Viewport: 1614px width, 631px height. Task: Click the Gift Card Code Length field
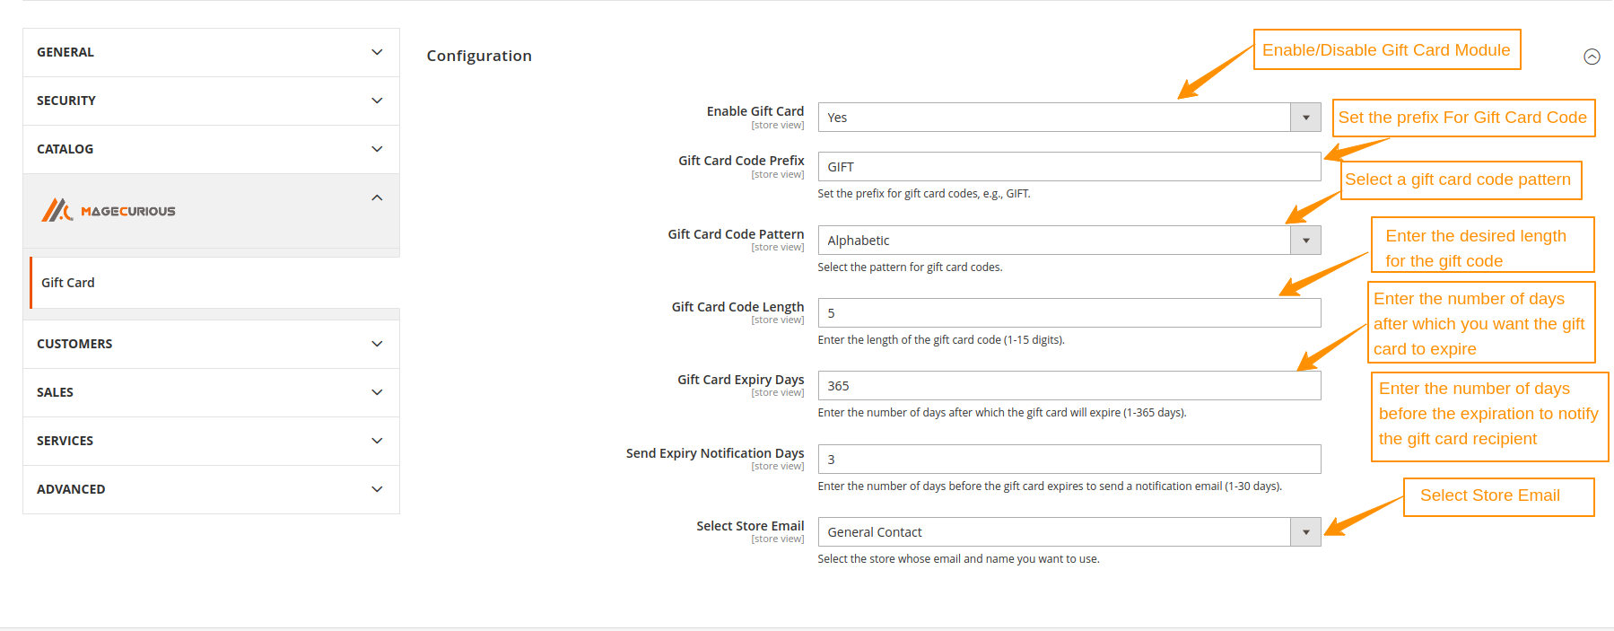[x=1068, y=312]
